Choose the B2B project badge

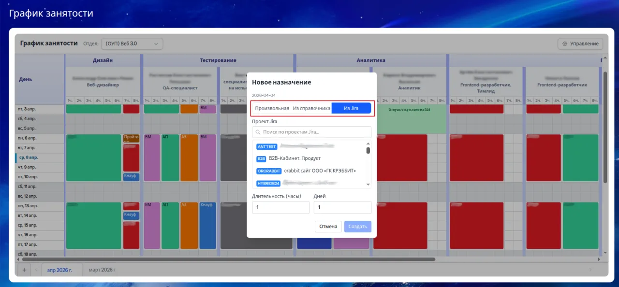tap(261, 158)
